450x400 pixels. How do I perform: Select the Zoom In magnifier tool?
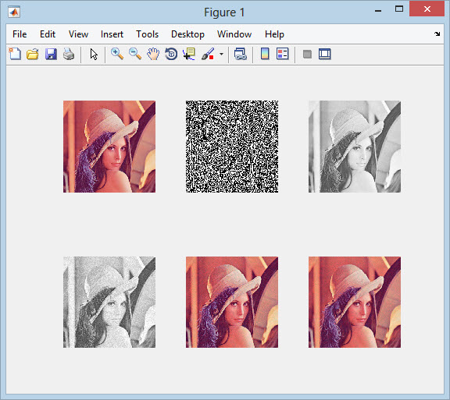pos(117,54)
